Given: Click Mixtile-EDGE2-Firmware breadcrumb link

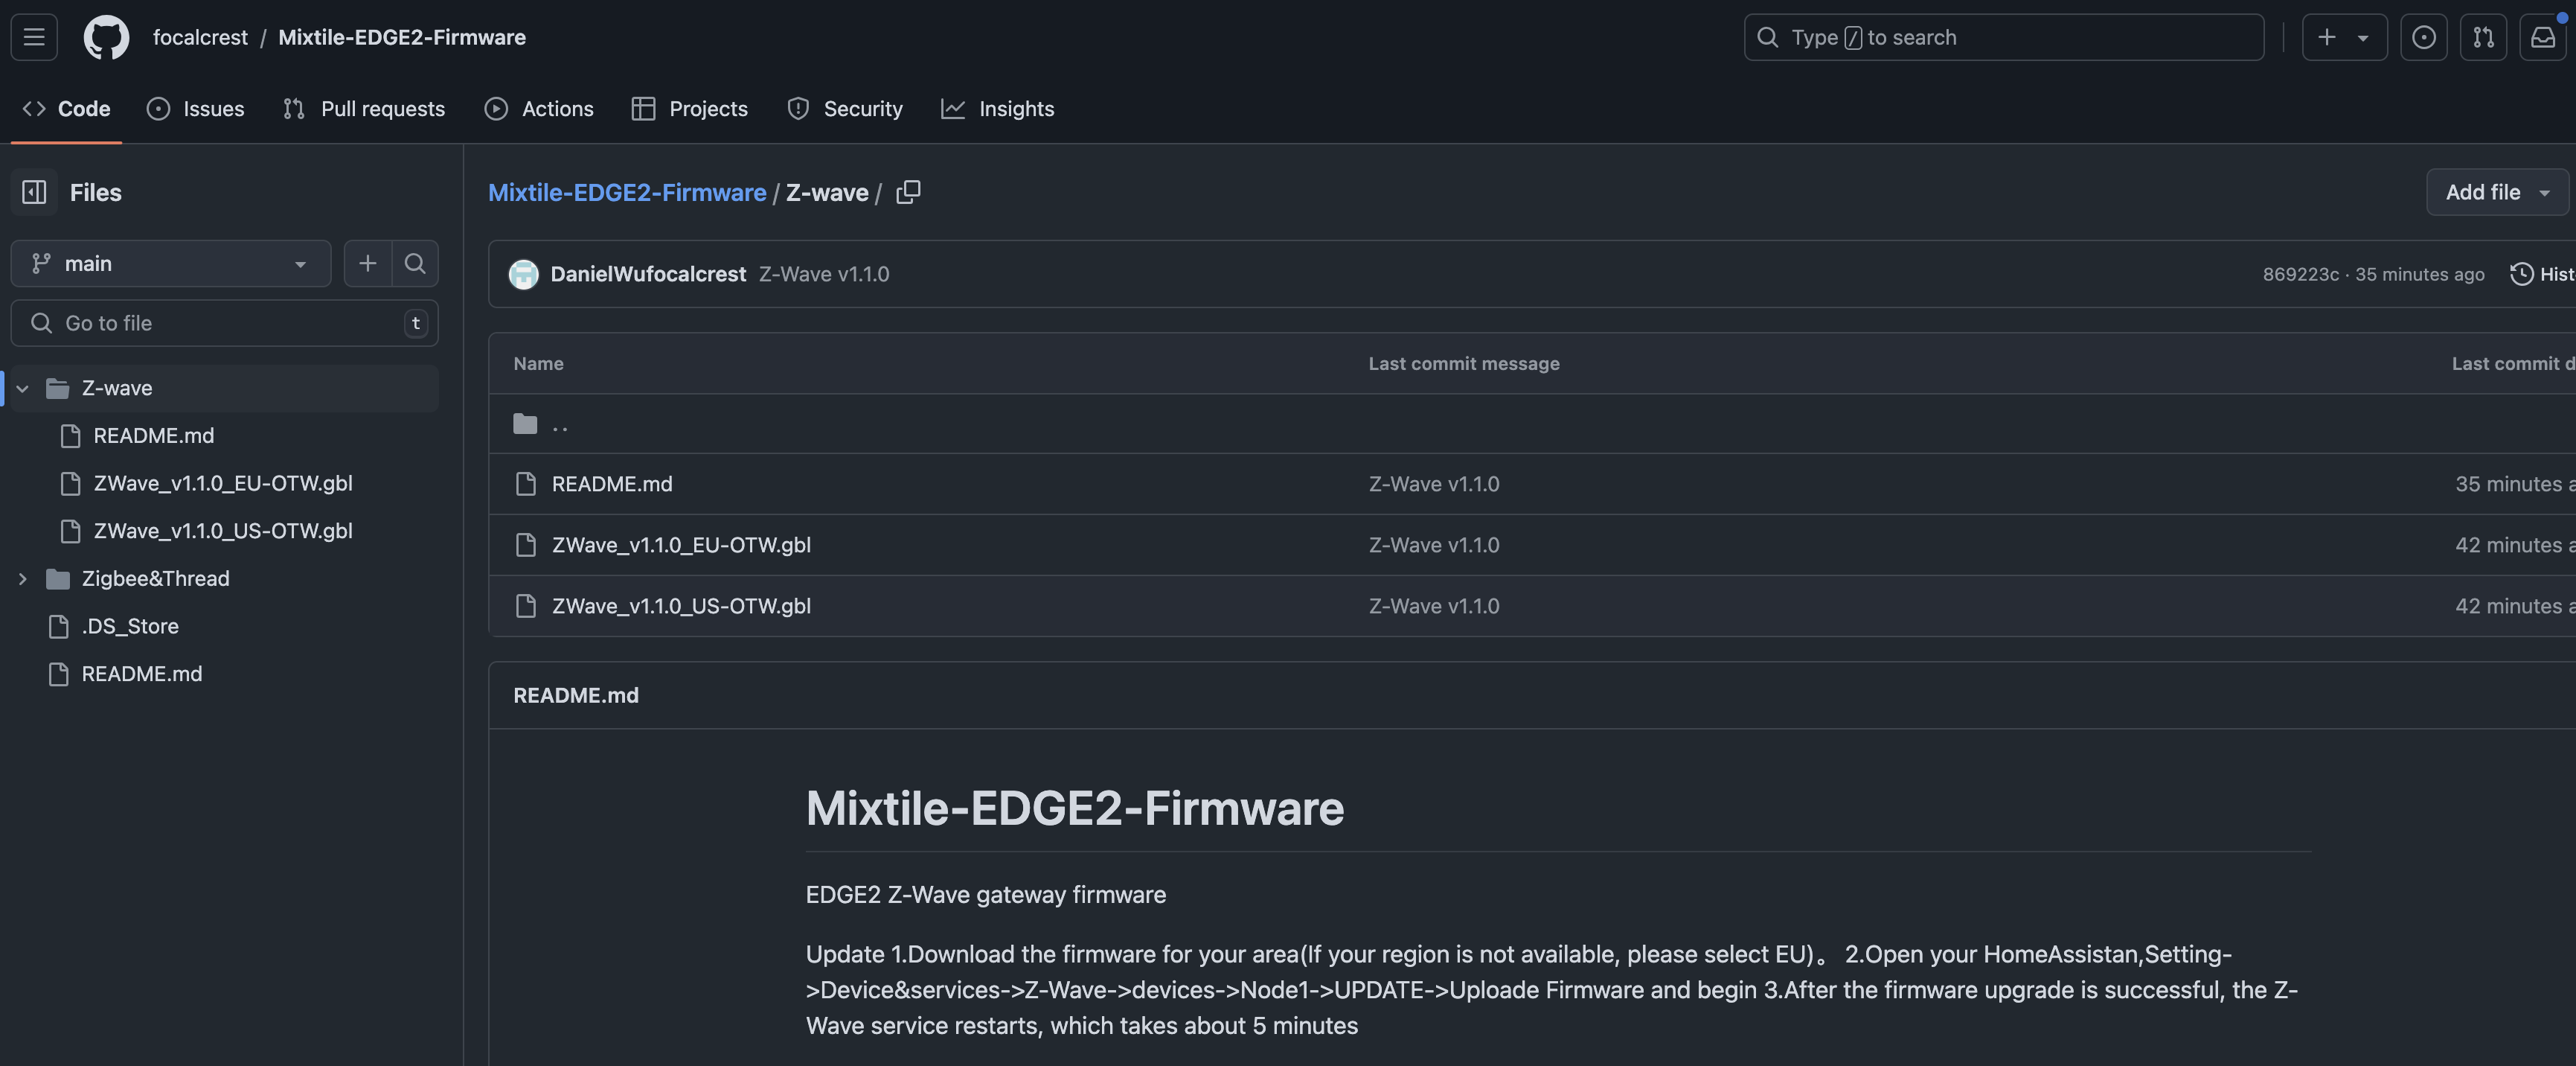Looking at the screenshot, I should tap(627, 192).
